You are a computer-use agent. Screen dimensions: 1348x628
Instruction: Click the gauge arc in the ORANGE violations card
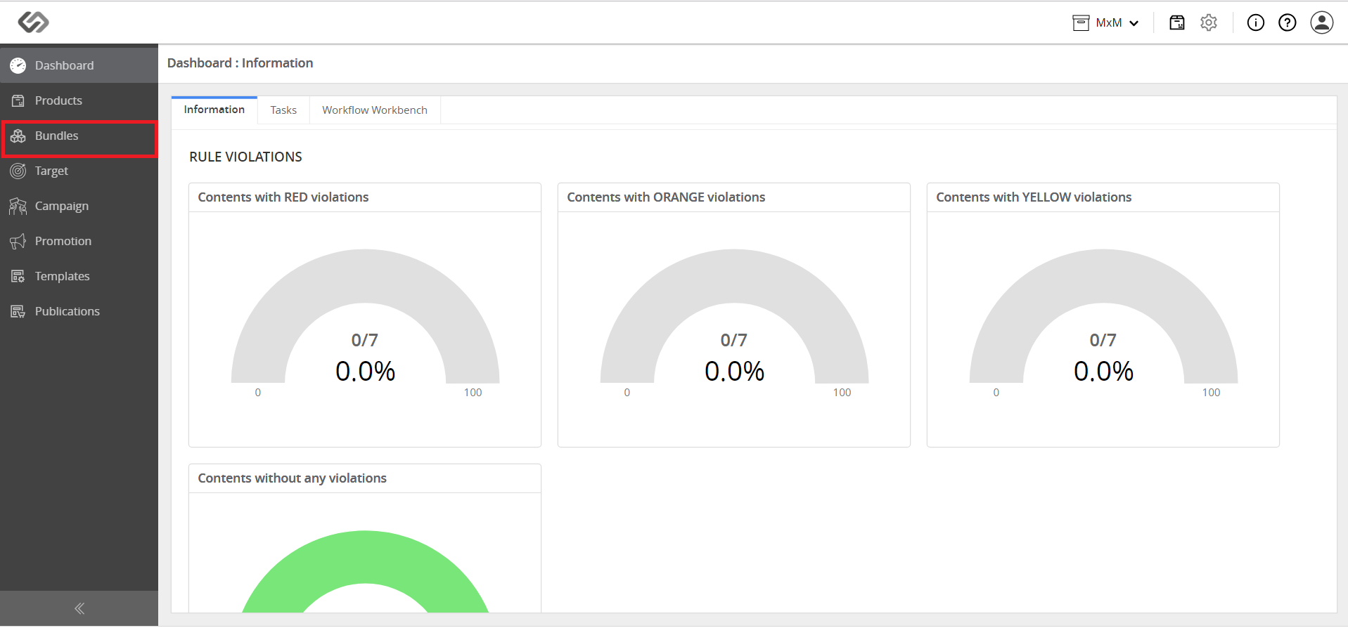click(x=734, y=275)
